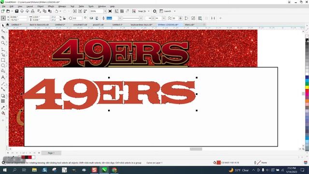309x174 pixels.
Task: Switch to the 49ers.cdr tab
Action: [x=190, y=25]
